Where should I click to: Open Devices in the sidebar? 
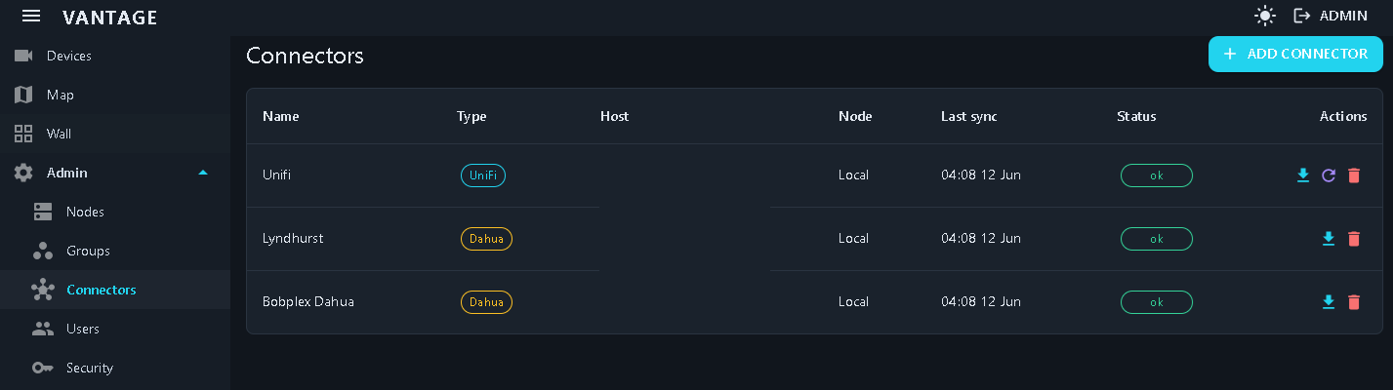(x=115, y=56)
